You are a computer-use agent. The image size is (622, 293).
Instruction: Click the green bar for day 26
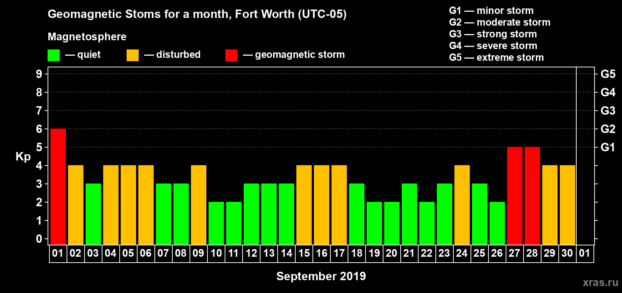(x=497, y=223)
